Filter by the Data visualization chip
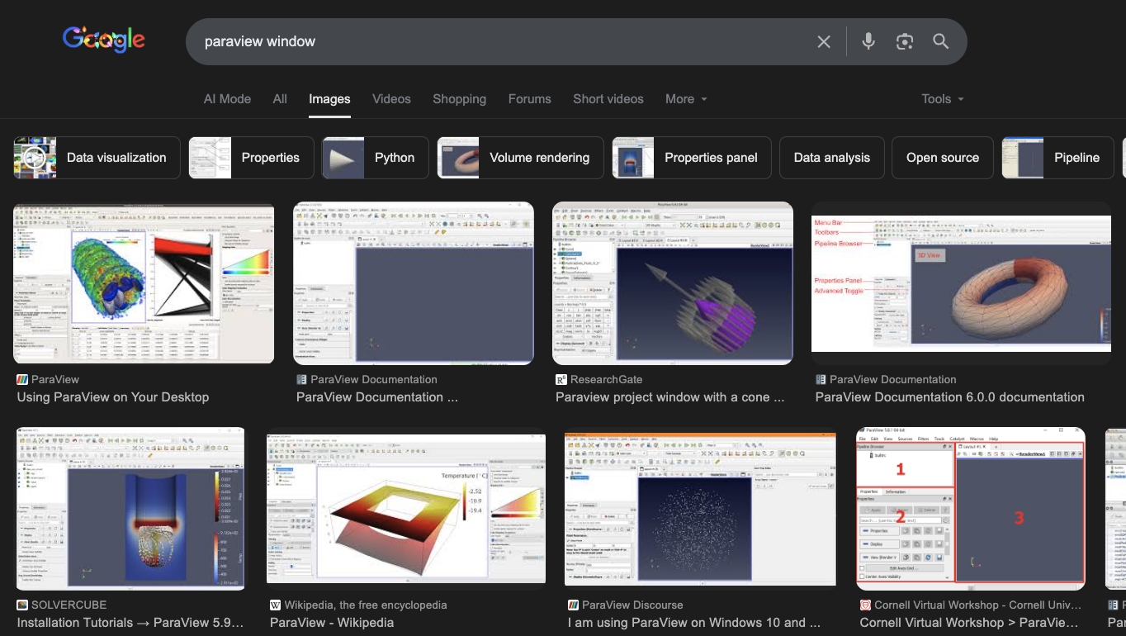1126x636 pixels. 97,158
